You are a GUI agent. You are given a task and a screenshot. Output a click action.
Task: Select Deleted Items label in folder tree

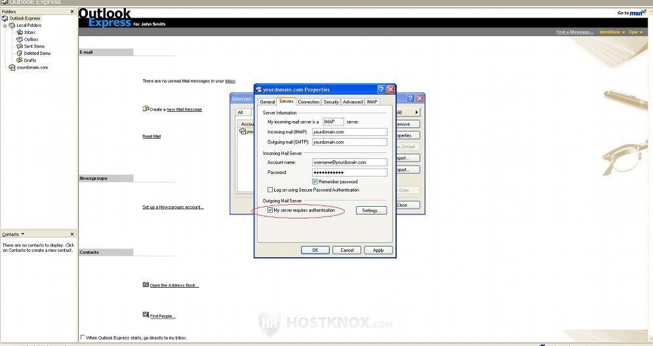click(x=37, y=53)
